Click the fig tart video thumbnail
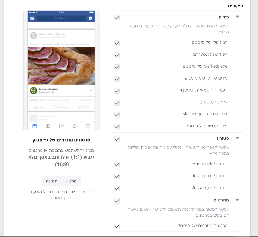 61,66
